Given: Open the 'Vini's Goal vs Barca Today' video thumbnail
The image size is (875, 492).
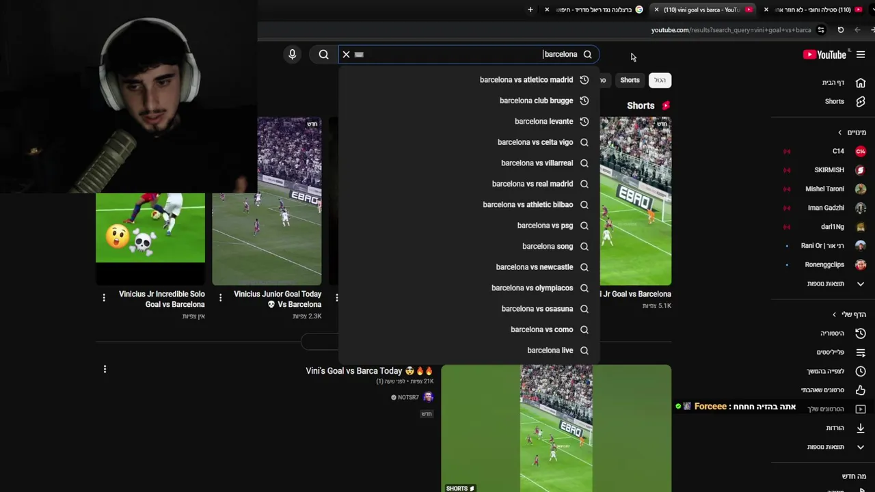Looking at the screenshot, I should tap(556, 428).
